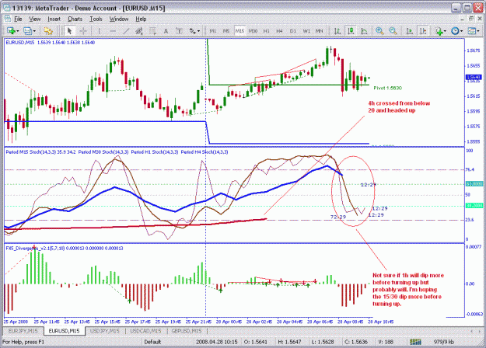The height and width of the screenshot is (348, 486).
Task: Toggle Auto Scroll of the chart
Action: [x=410, y=31]
